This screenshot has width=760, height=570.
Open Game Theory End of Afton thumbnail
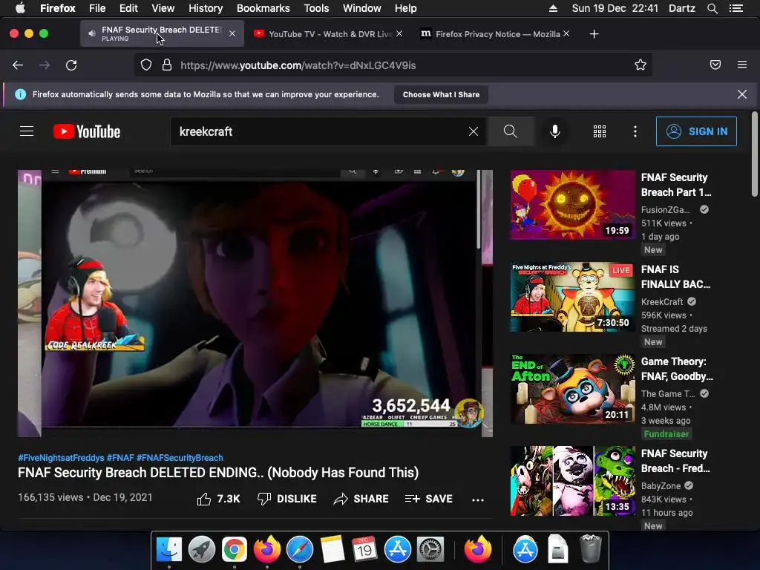pos(572,389)
